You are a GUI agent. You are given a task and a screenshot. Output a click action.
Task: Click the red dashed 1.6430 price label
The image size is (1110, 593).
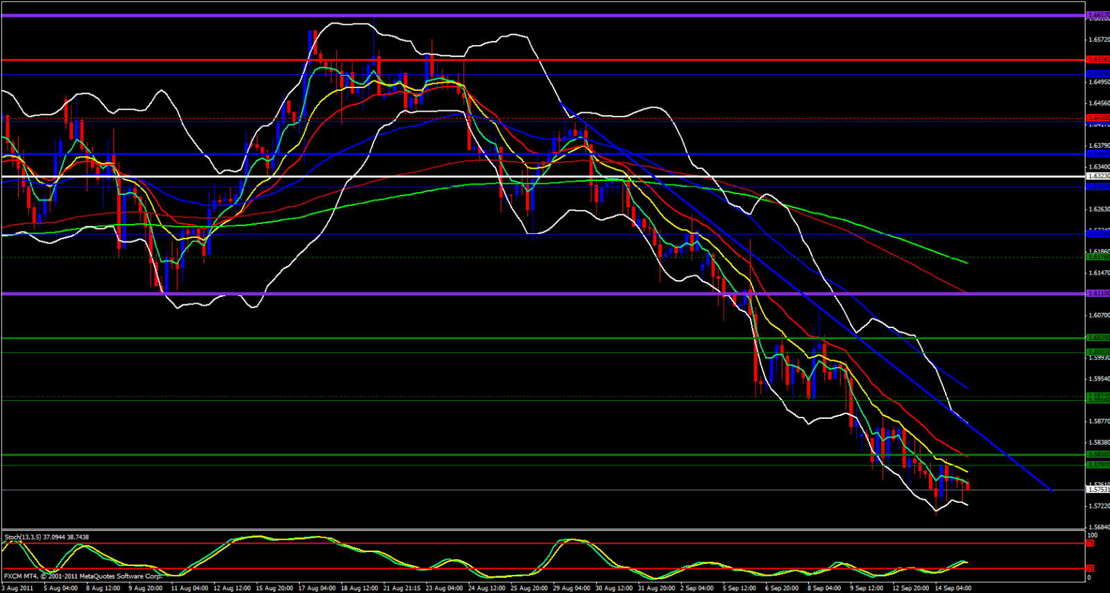1098,118
